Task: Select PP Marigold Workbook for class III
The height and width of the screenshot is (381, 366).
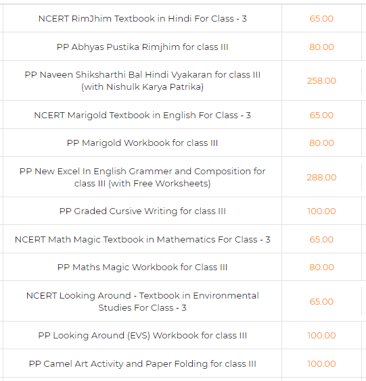Action: pos(143,143)
